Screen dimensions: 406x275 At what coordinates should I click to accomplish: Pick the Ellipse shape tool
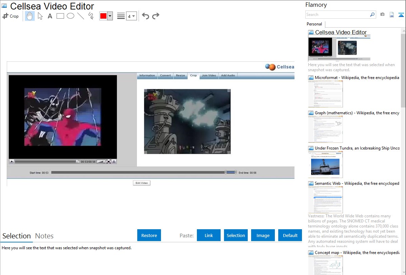click(x=70, y=16)
